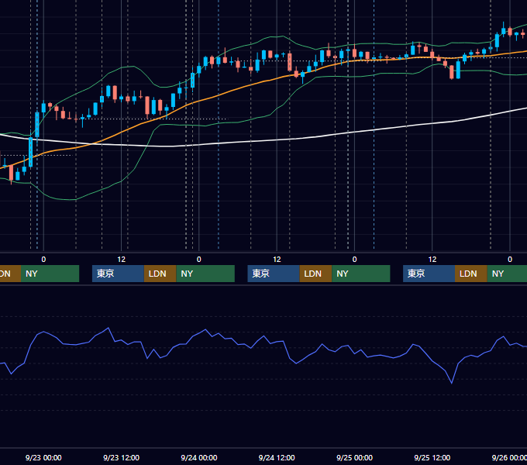The image size is (527, 465).
Task: Click the 9/23 00:00 date label
Action: coord(43,457)
